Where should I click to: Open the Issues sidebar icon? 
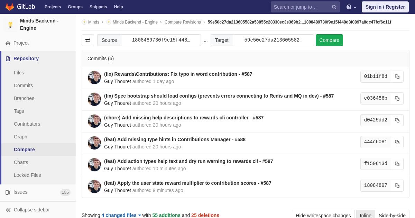tap(8, 192)
